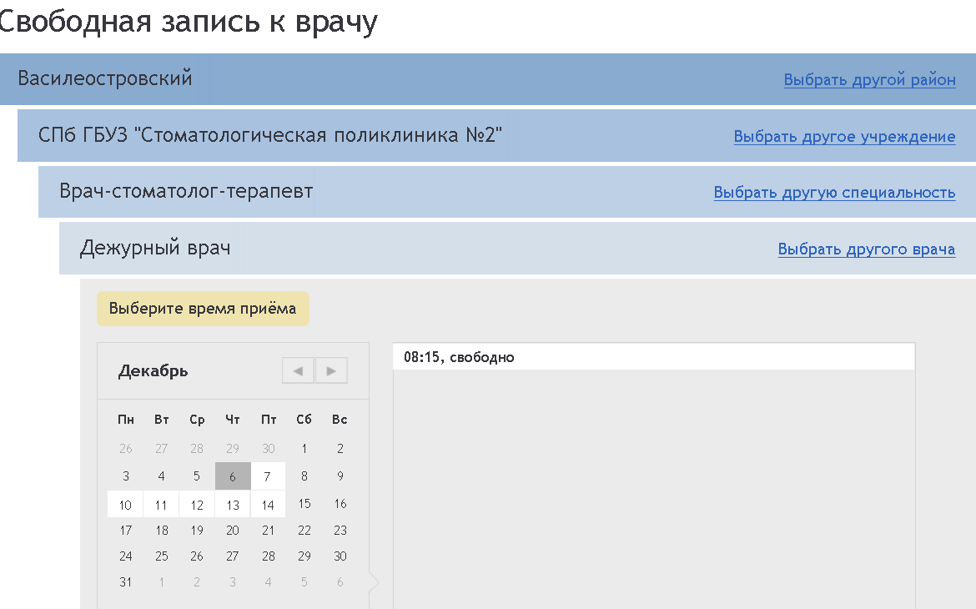Open the 'Выбрать другой район' link
Viewport: 976px width, 609px height.
coord(869,80)
